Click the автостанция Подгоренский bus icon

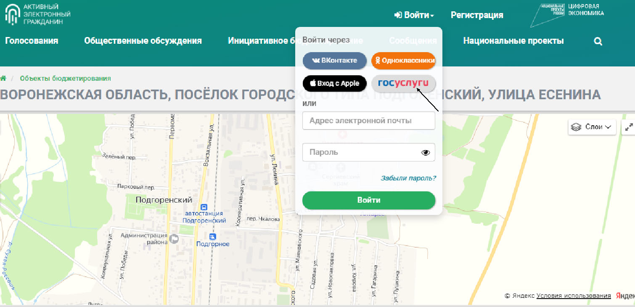pyautogui.click(x=204, y=207)
